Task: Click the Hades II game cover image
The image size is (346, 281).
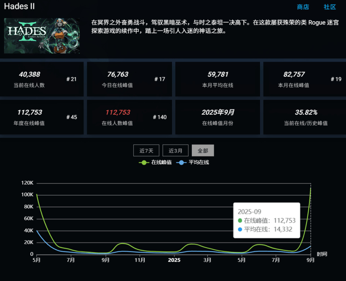Action: (42, 36)
